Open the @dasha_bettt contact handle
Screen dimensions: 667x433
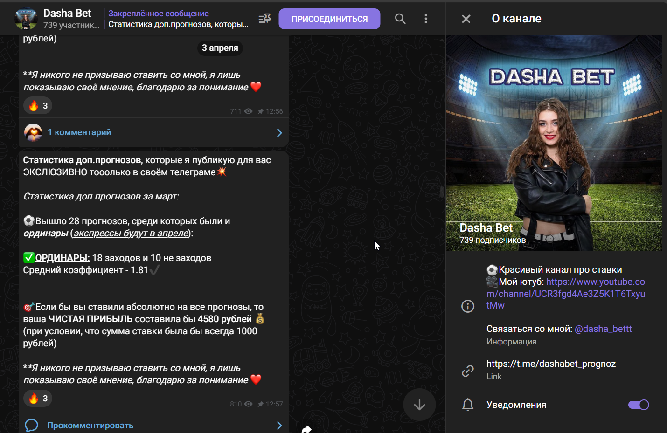pyautogui.click(x=603, y=329)
